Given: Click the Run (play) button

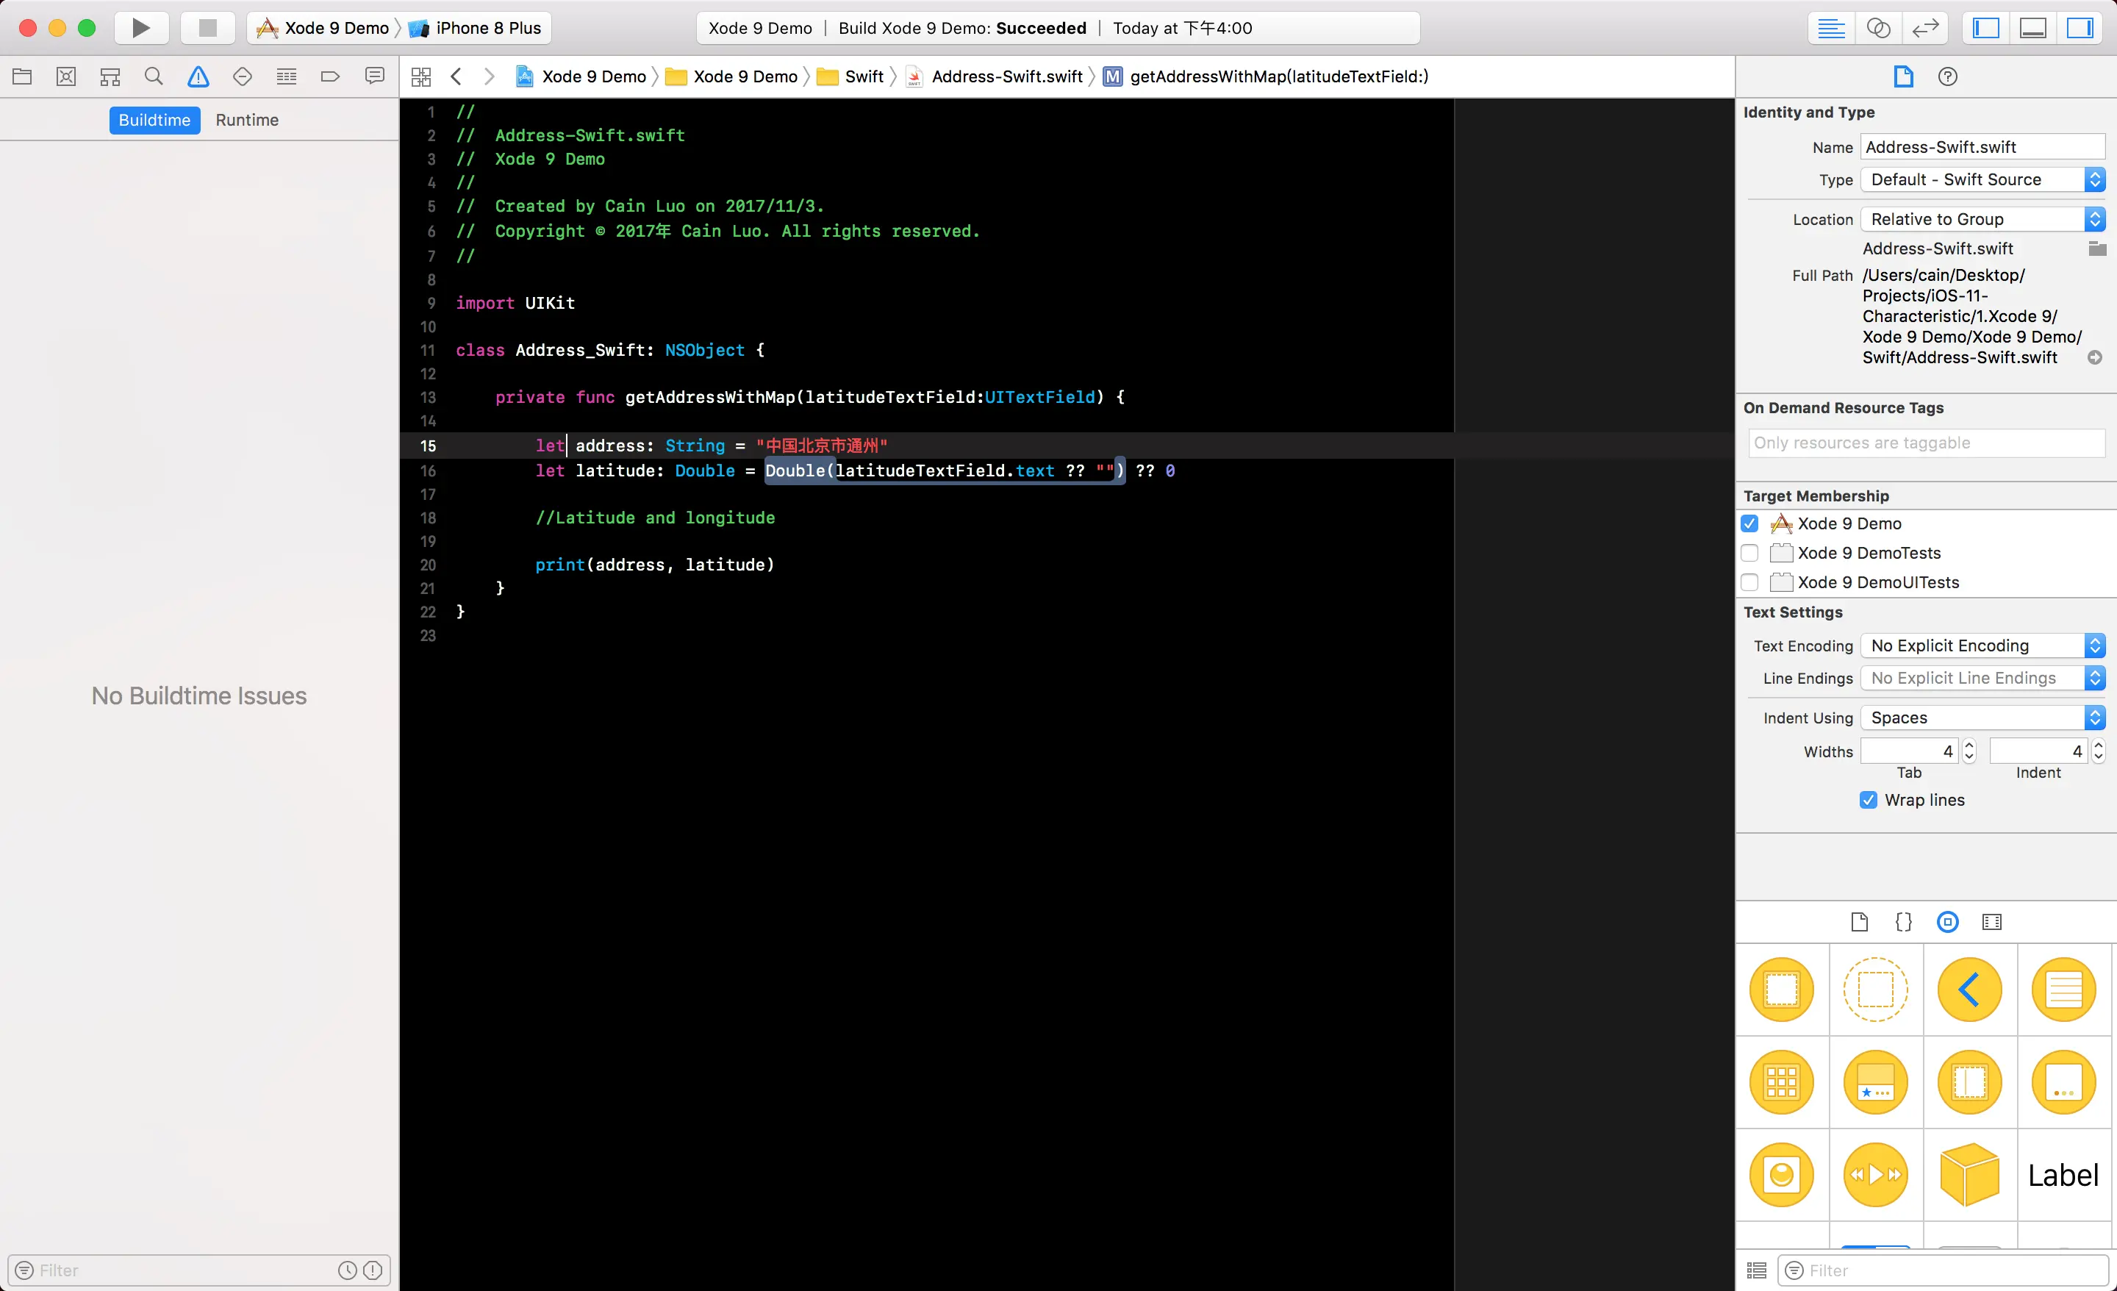Looking at the screenshot, I should tap(141, 27).
